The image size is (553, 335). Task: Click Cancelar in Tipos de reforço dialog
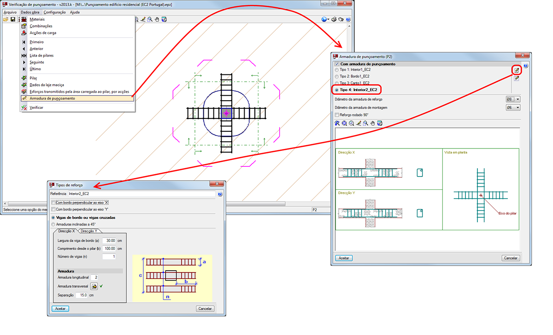point(205,309)
